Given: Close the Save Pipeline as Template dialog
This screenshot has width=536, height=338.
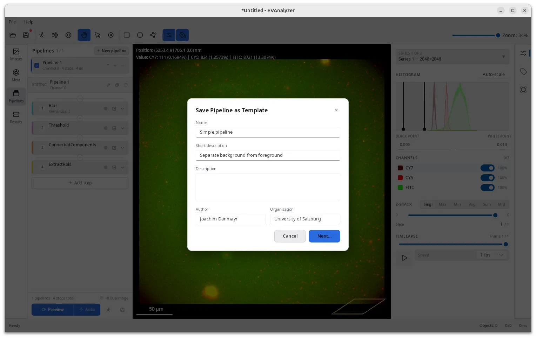Looking at the screenshot, I should click(x=336, y=110).
